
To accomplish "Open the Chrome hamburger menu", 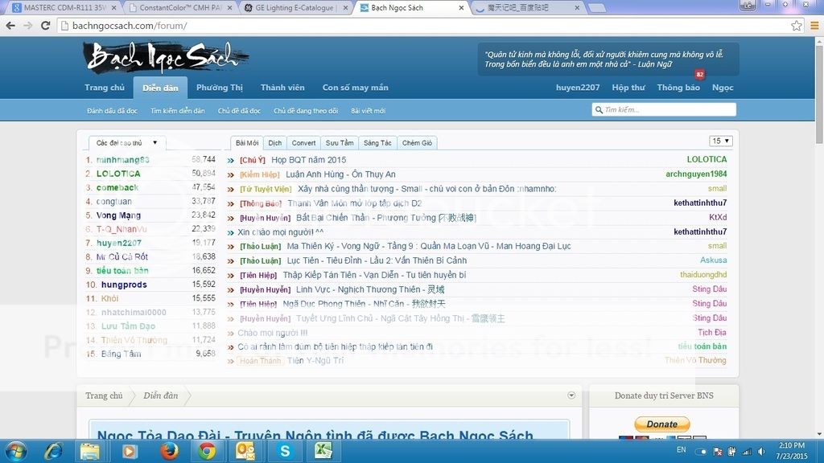I will click(814, 25).
